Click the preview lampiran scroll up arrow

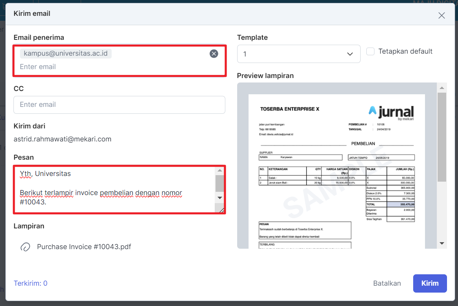442,88
